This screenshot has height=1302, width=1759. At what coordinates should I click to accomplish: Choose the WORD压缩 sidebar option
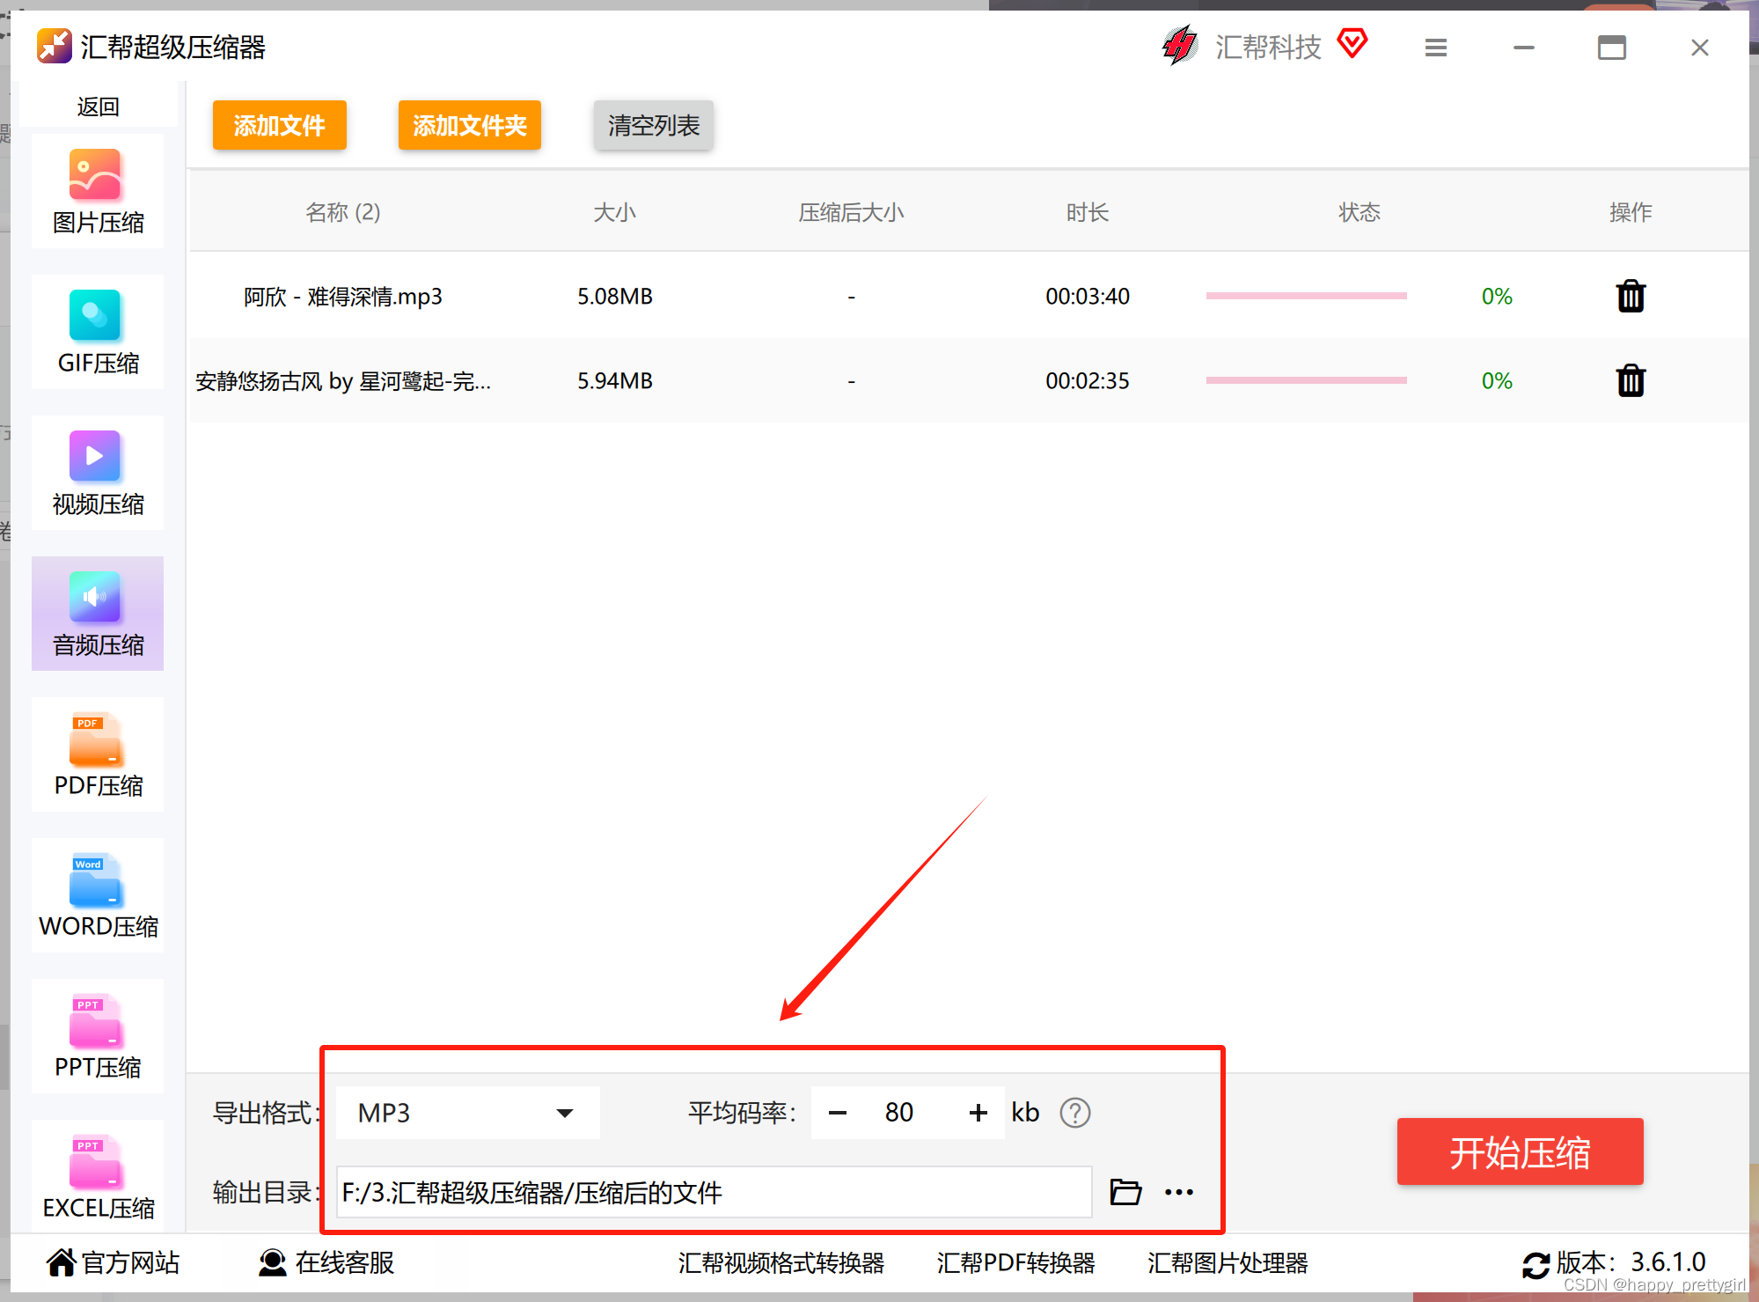(x=98, y=896)
